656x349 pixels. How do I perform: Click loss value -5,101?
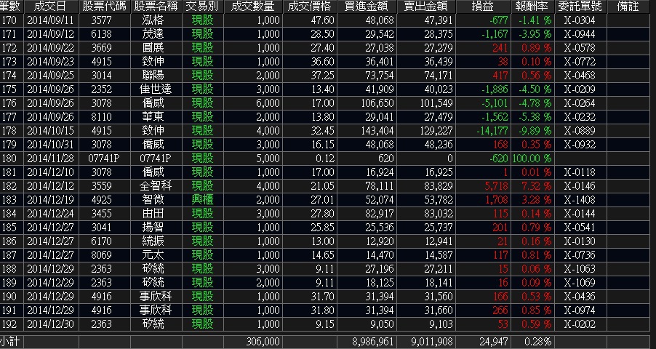click(x=494, y=103)
